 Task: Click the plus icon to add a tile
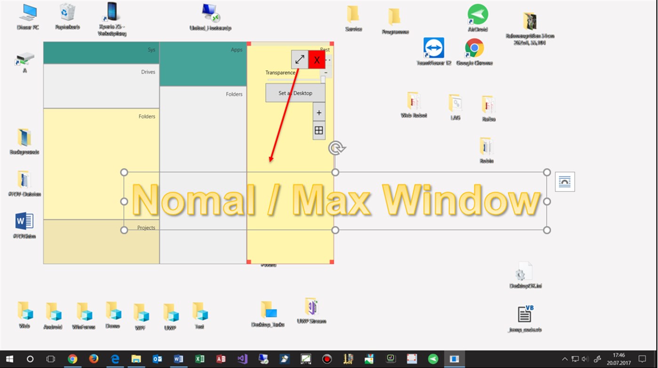[318, 112]
